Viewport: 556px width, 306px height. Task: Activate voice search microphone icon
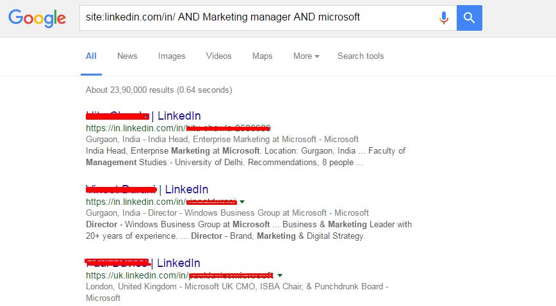[x=444, y=18]
